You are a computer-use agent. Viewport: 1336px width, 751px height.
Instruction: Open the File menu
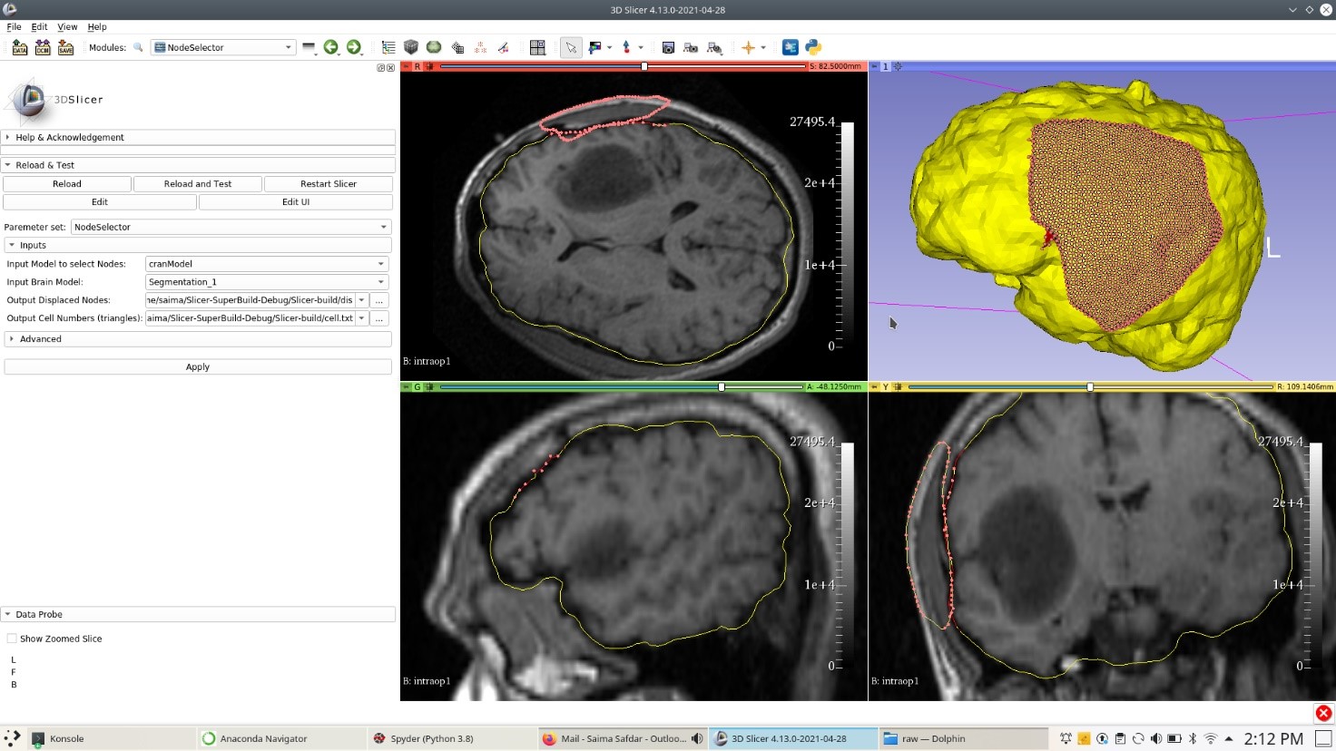coord(14,26)
